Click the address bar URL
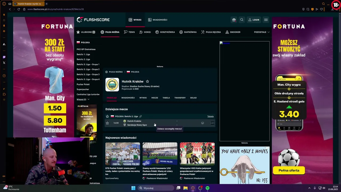The width and height of the screenshot is (341, 192). pos(55,9)
